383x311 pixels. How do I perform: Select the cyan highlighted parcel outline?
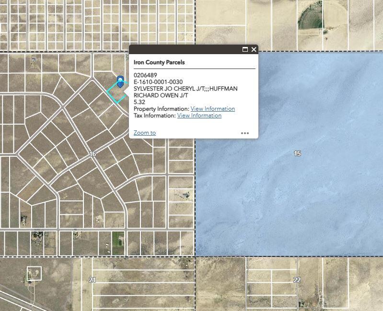pos(115,94)
